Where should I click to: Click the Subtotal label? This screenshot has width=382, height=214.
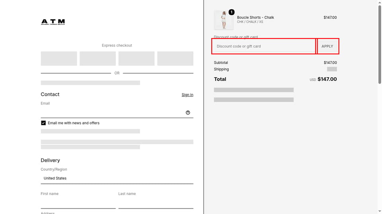point(221,63)
